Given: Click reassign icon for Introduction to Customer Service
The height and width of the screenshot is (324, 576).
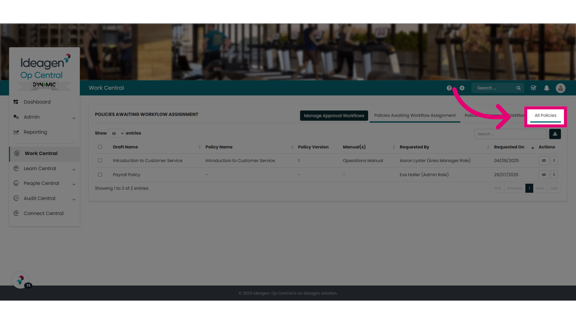Looking at the screenshot, I should pos(544,160).
